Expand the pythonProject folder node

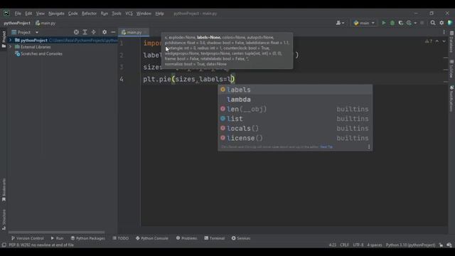pyautogui.click(x=11, y=41)
